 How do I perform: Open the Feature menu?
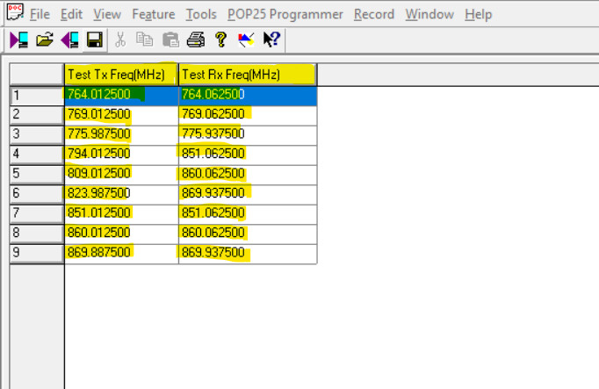(x=154, y=15)
